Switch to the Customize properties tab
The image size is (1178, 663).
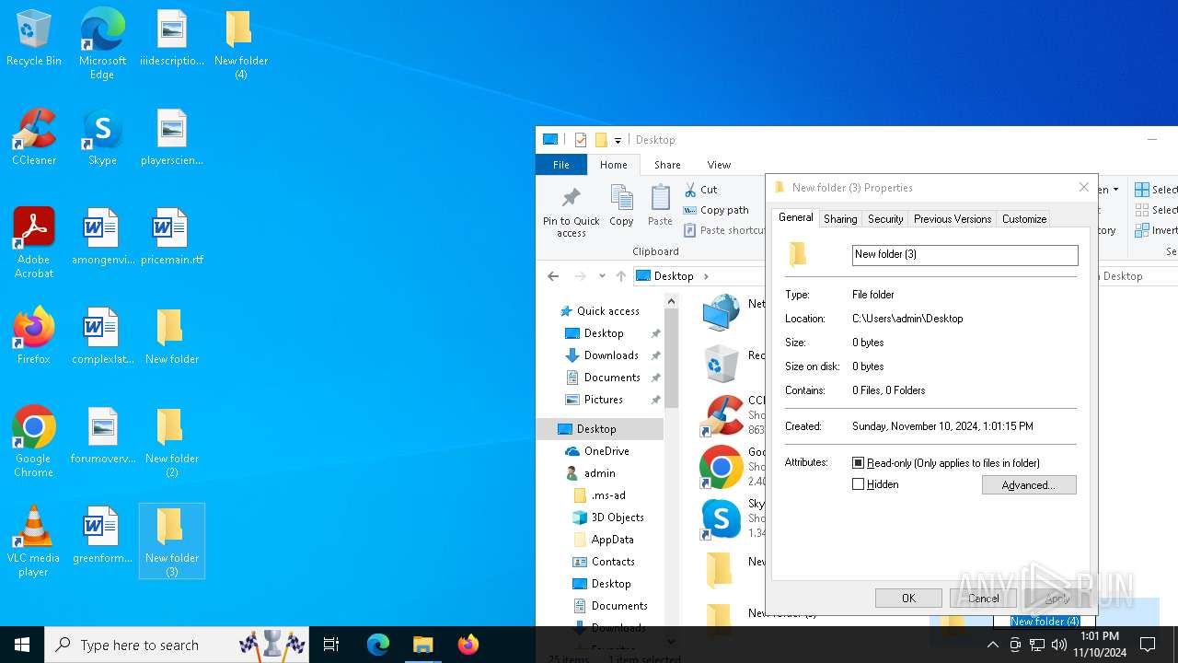click(1024, 219)
